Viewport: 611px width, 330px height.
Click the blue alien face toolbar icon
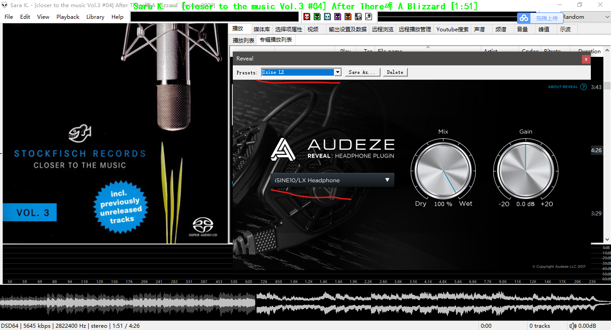point(327,17)
